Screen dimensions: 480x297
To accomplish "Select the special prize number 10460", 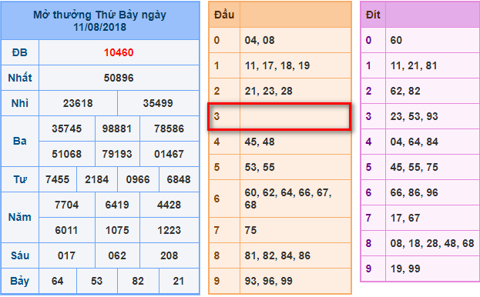I will 119,52.
